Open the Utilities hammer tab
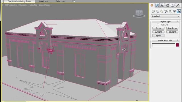The height and width of the screenshot is (102, 182). (x=178, y=5)
